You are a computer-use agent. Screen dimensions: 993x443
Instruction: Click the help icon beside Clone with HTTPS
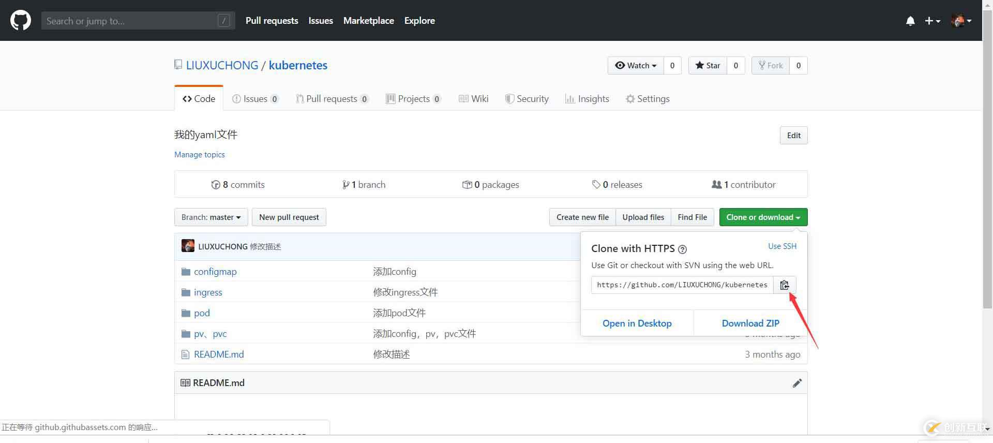coord(682,249)
